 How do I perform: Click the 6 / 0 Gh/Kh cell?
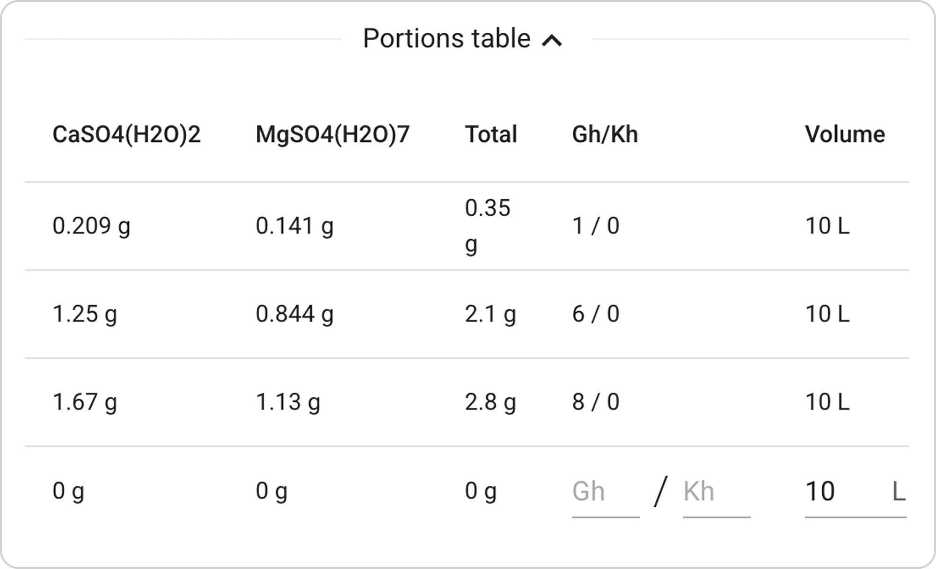(595, 314)
